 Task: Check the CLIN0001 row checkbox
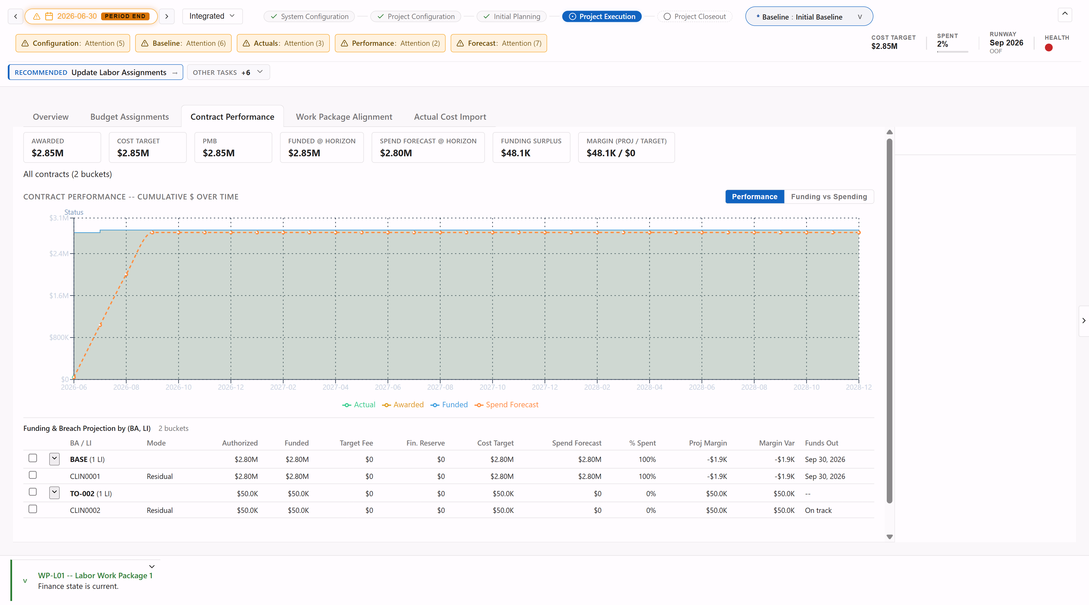tap(33, 475)
